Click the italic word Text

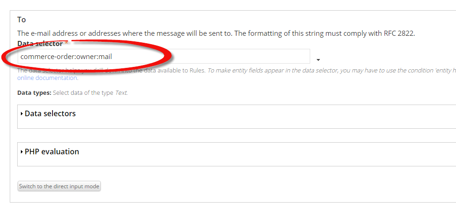(x=121, y=93)
